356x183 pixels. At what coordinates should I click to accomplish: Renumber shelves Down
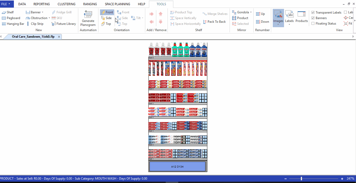click(263, 22)
